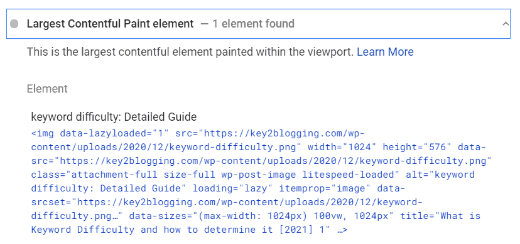This screenshot has height=244, width=520.
Task: Click the audit description about viewport paint
Action: pyautogui.click(x=190, y=52)
